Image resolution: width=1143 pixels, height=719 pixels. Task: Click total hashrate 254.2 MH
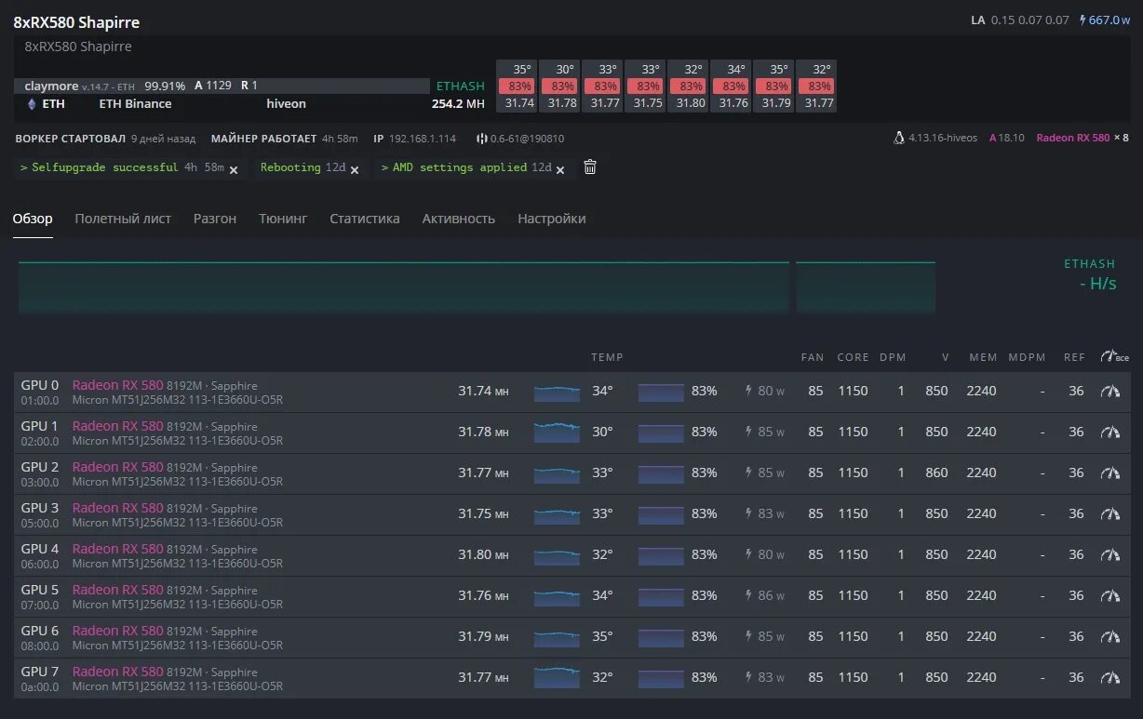pyautogui.click(x=459, y=104)
